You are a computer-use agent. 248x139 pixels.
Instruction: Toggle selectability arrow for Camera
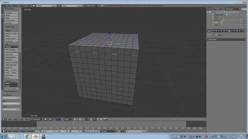[x=243, y=20]
